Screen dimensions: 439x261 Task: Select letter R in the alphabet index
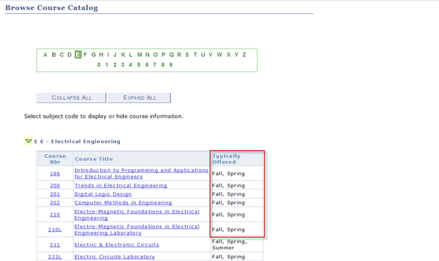tap(179, 55)
